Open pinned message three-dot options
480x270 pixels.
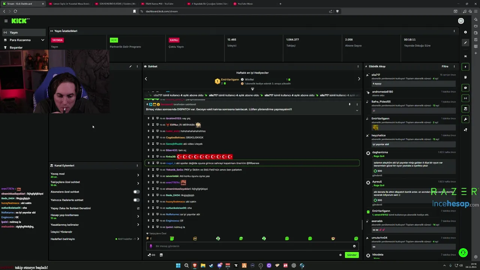357,105
